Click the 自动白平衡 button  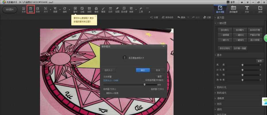255,30
